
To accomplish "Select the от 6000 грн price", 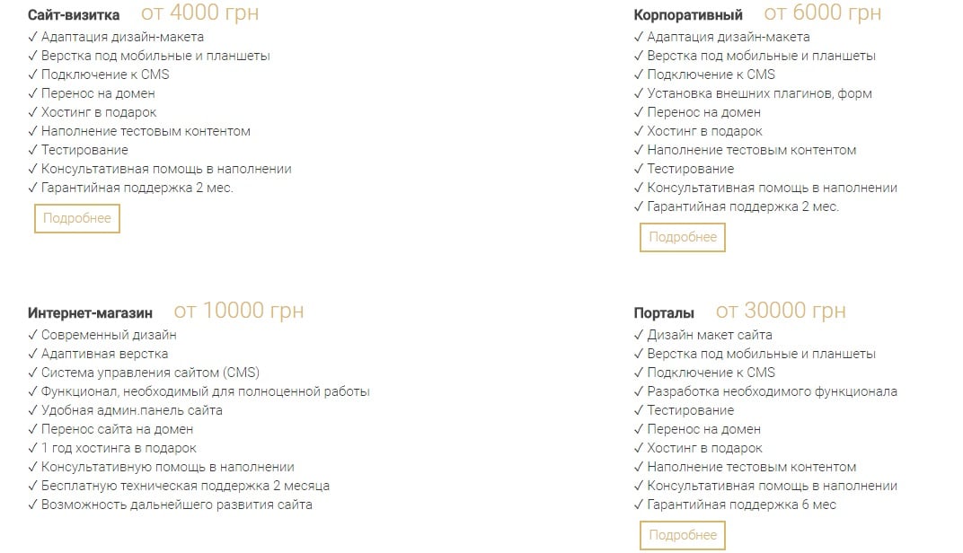I will tap(822, 13).
